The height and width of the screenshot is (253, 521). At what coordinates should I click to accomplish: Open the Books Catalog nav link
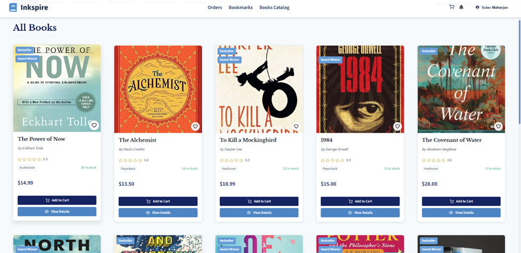pyautogui.click(x=274, y=7)
